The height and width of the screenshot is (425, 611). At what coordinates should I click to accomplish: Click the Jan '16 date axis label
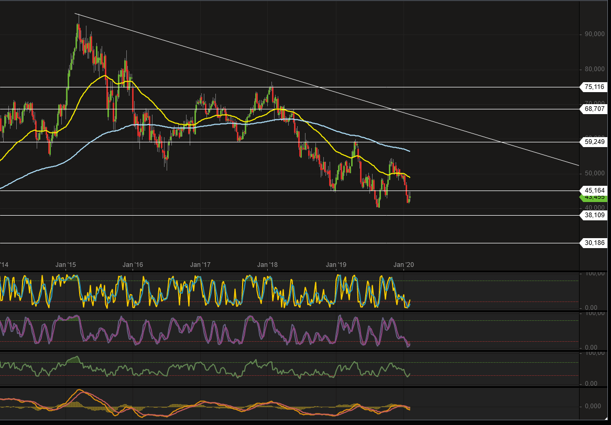(x=133, y=265)
